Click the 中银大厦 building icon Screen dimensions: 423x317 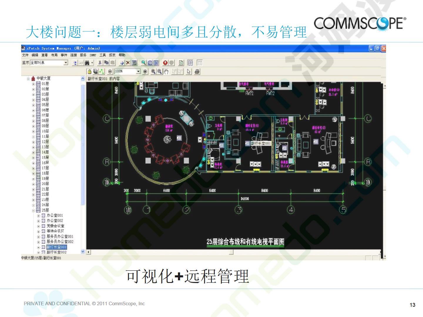coord(33,79)
